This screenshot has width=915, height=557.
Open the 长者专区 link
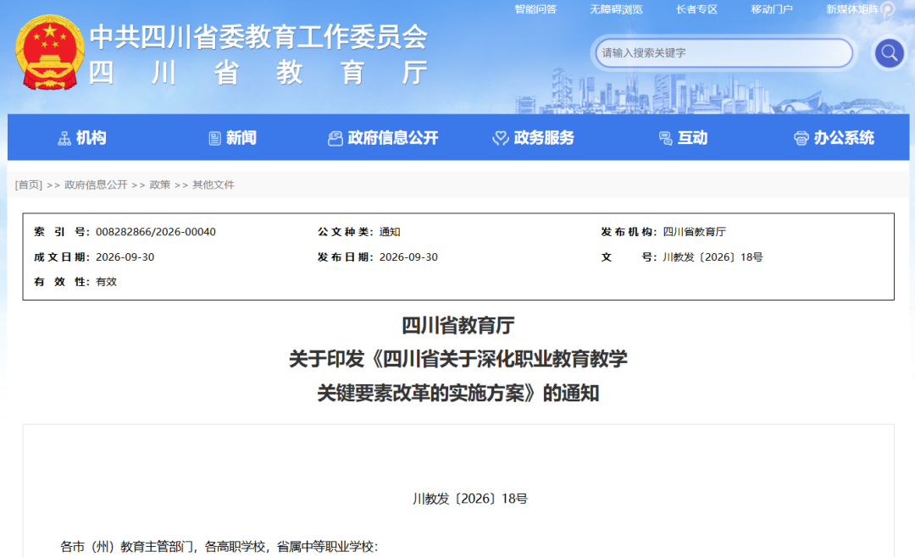click(696, 9)
